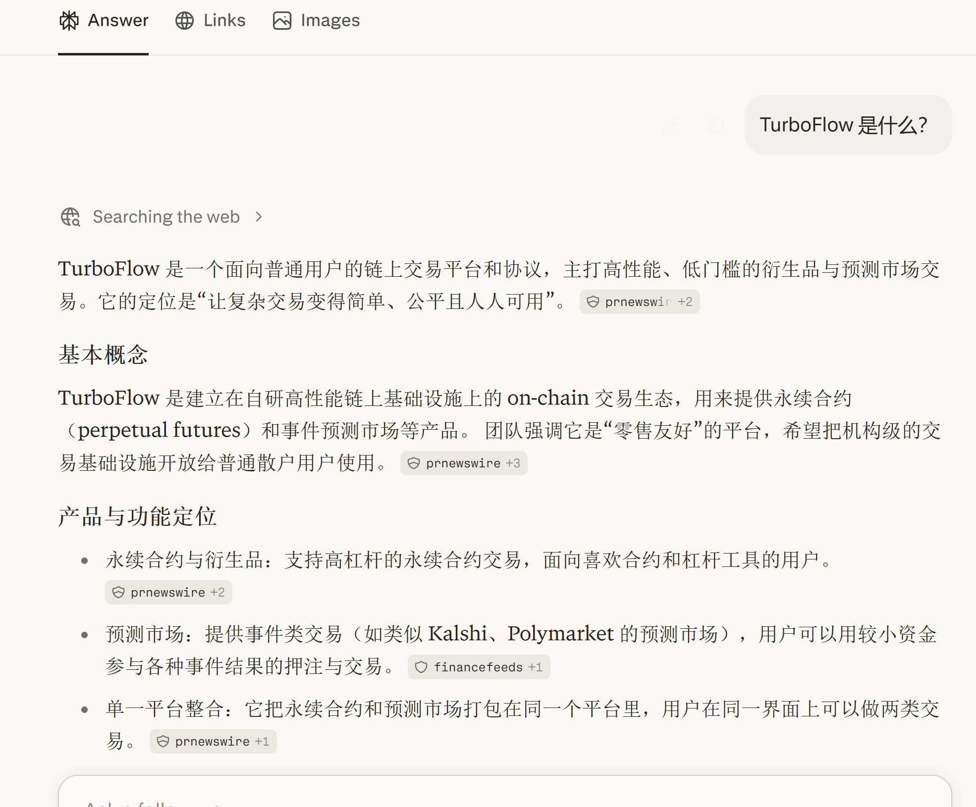Open the financefeeds +1 source chip
976x807 pixels.
coord(479,667)
